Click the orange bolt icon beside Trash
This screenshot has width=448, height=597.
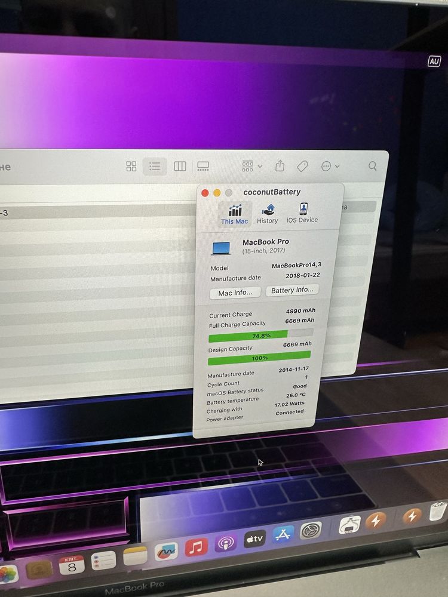(412, 516)
